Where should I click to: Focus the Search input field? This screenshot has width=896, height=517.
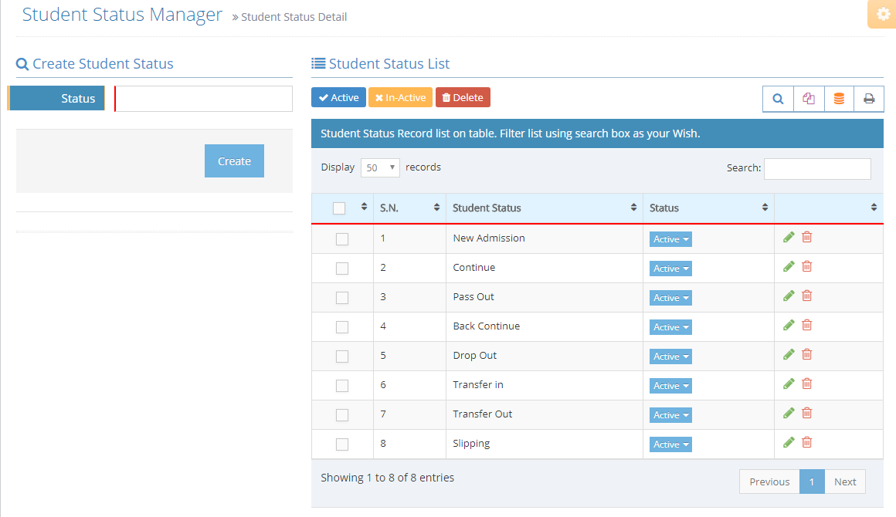coord(817,168)
